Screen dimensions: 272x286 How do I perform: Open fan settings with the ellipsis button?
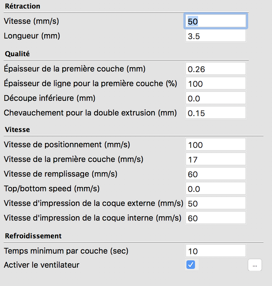point(255,266)
